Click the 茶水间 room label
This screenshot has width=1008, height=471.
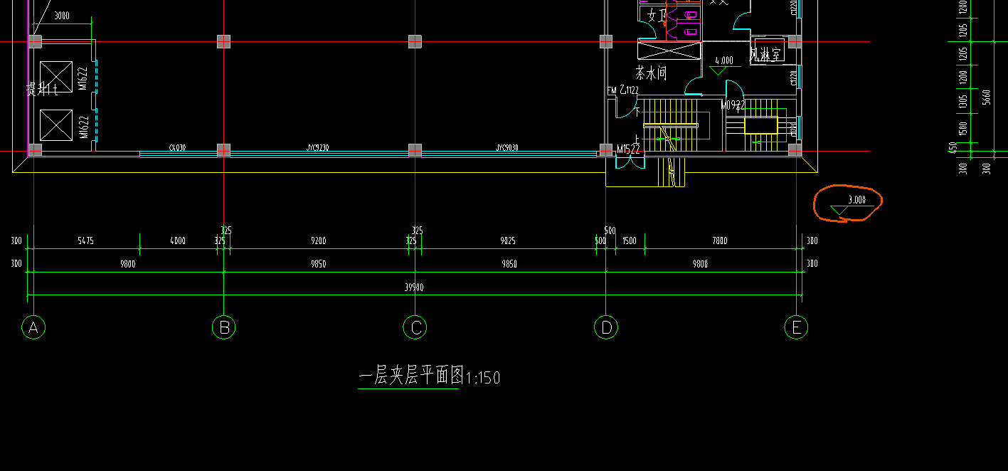point(651,73)
